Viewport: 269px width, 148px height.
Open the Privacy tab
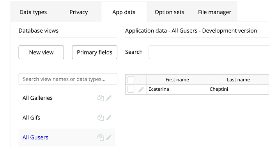[x=79, y=12]
